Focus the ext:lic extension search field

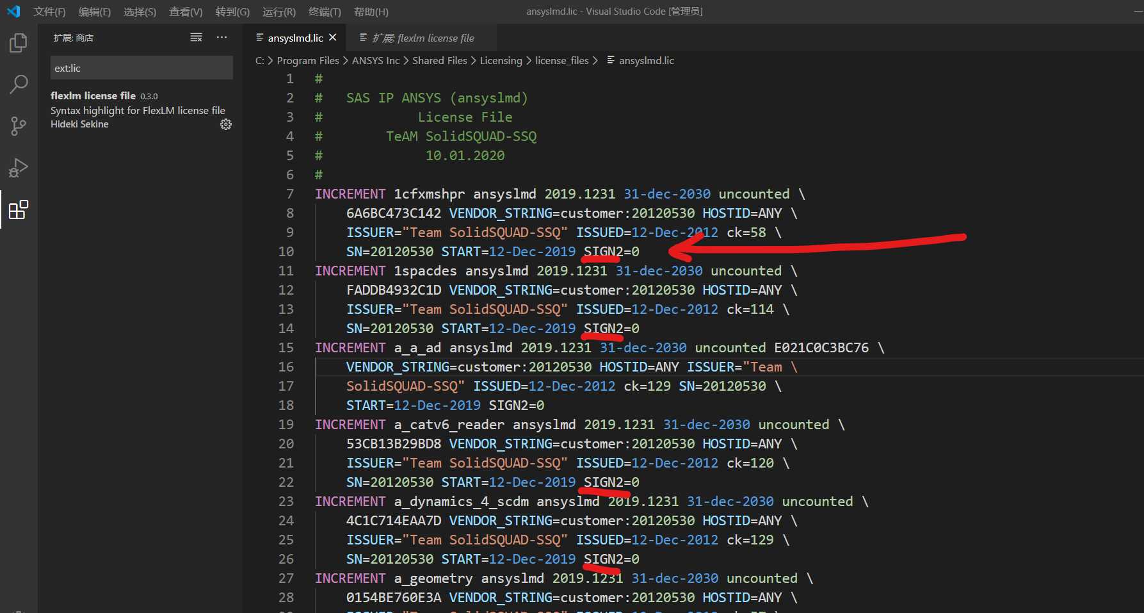(141, 68)
